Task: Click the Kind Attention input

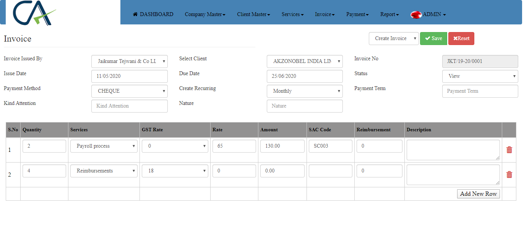Action: coord(130,106)
